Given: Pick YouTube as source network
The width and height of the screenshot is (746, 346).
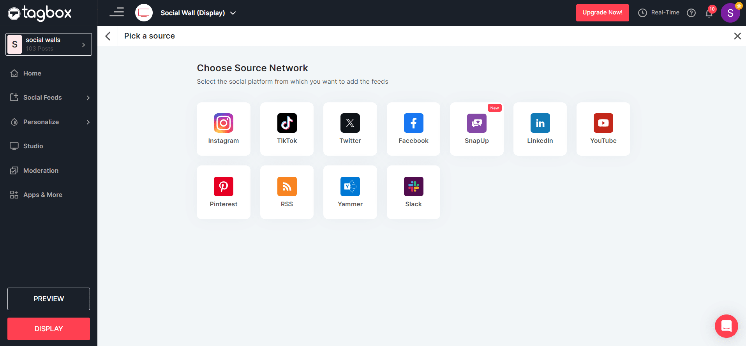Looking at the screenshot, I should [603, 129].
